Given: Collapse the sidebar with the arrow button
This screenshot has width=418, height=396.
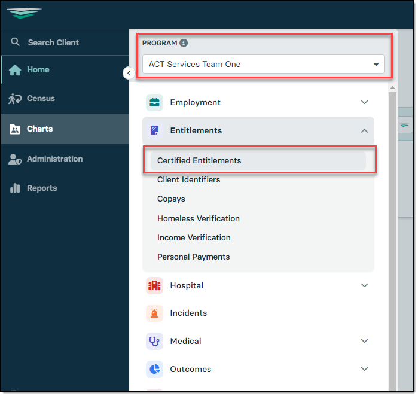Looking at the screenshot, I should point(129,73).
